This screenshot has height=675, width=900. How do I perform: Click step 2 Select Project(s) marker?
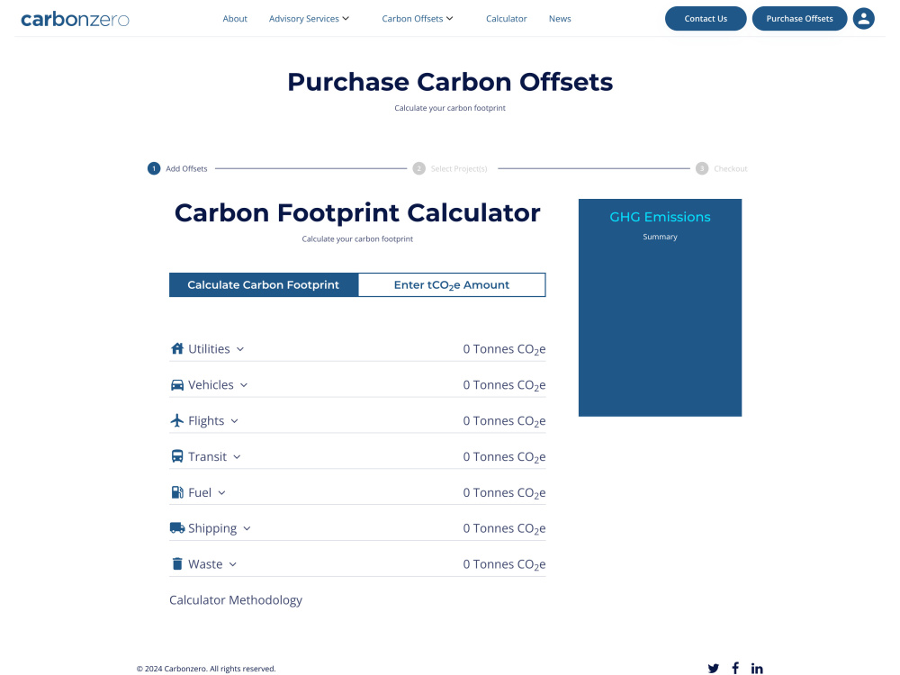point(419,169)
